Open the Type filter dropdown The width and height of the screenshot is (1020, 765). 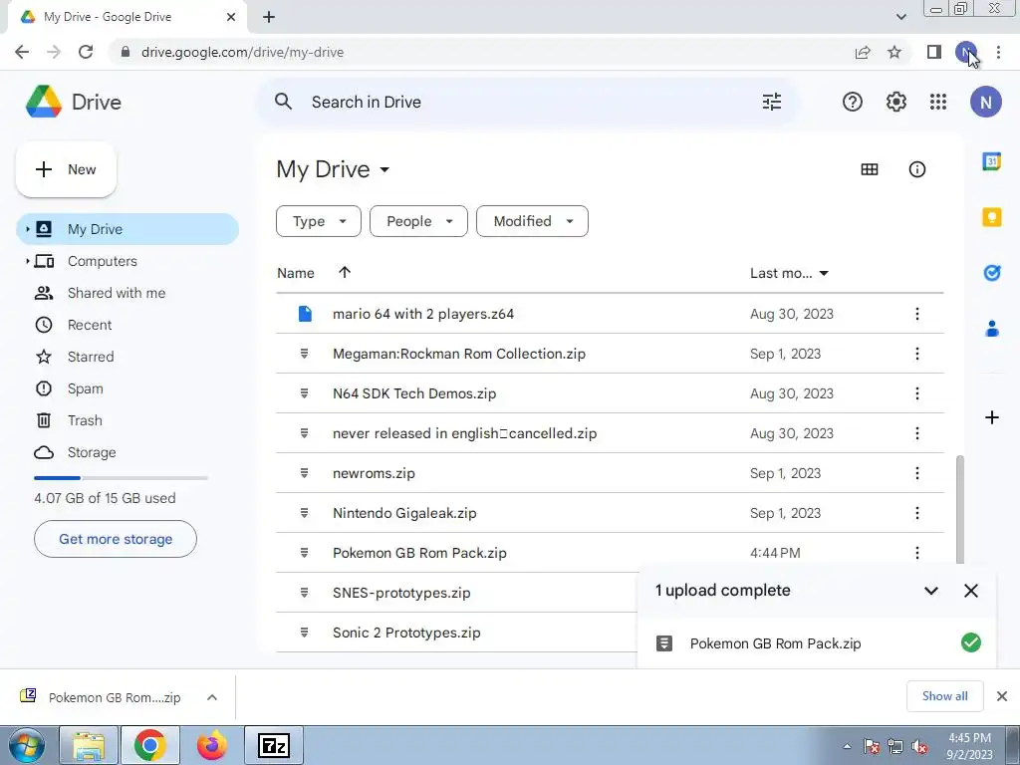tap(318, 221)
